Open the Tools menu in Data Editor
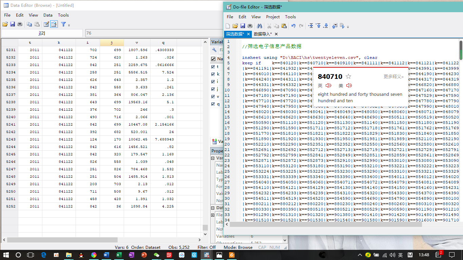 (63, 15)
